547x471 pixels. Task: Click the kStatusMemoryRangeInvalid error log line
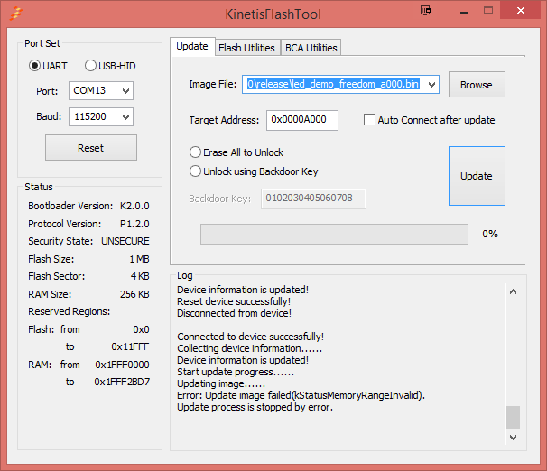[x=301, y=395]
